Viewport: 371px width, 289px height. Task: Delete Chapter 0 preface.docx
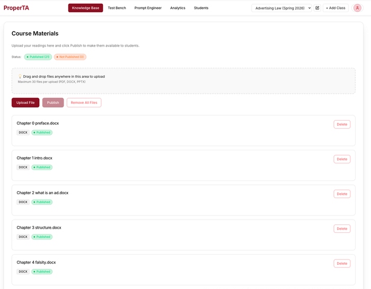(x=342, y=124)
